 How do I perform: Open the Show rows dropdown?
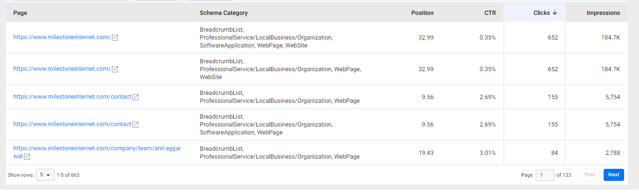pyautogui.click(x=45, y=175)
